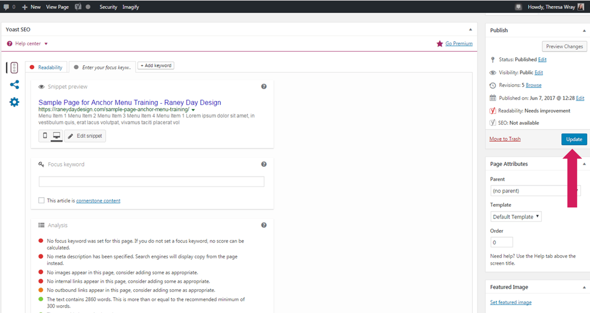Click the notification icon beside Howdy
Image resolution: width=590 pixels, height=313 pixels.
[x=519, y=7]
